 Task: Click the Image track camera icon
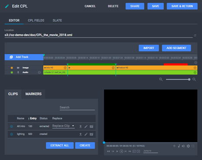[18, 68]
